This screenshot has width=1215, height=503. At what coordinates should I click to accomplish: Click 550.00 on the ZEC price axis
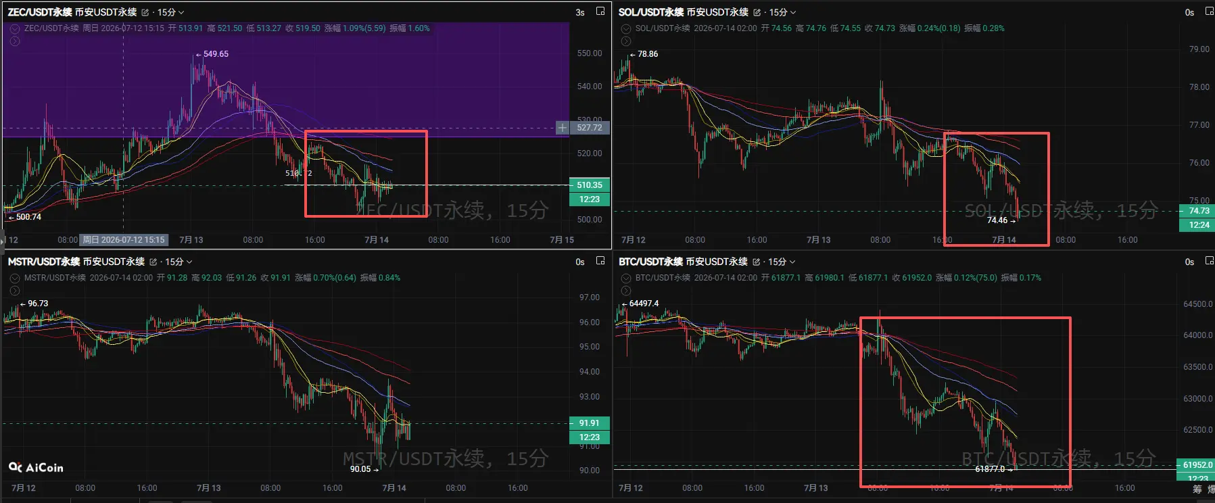pos(590,53)
